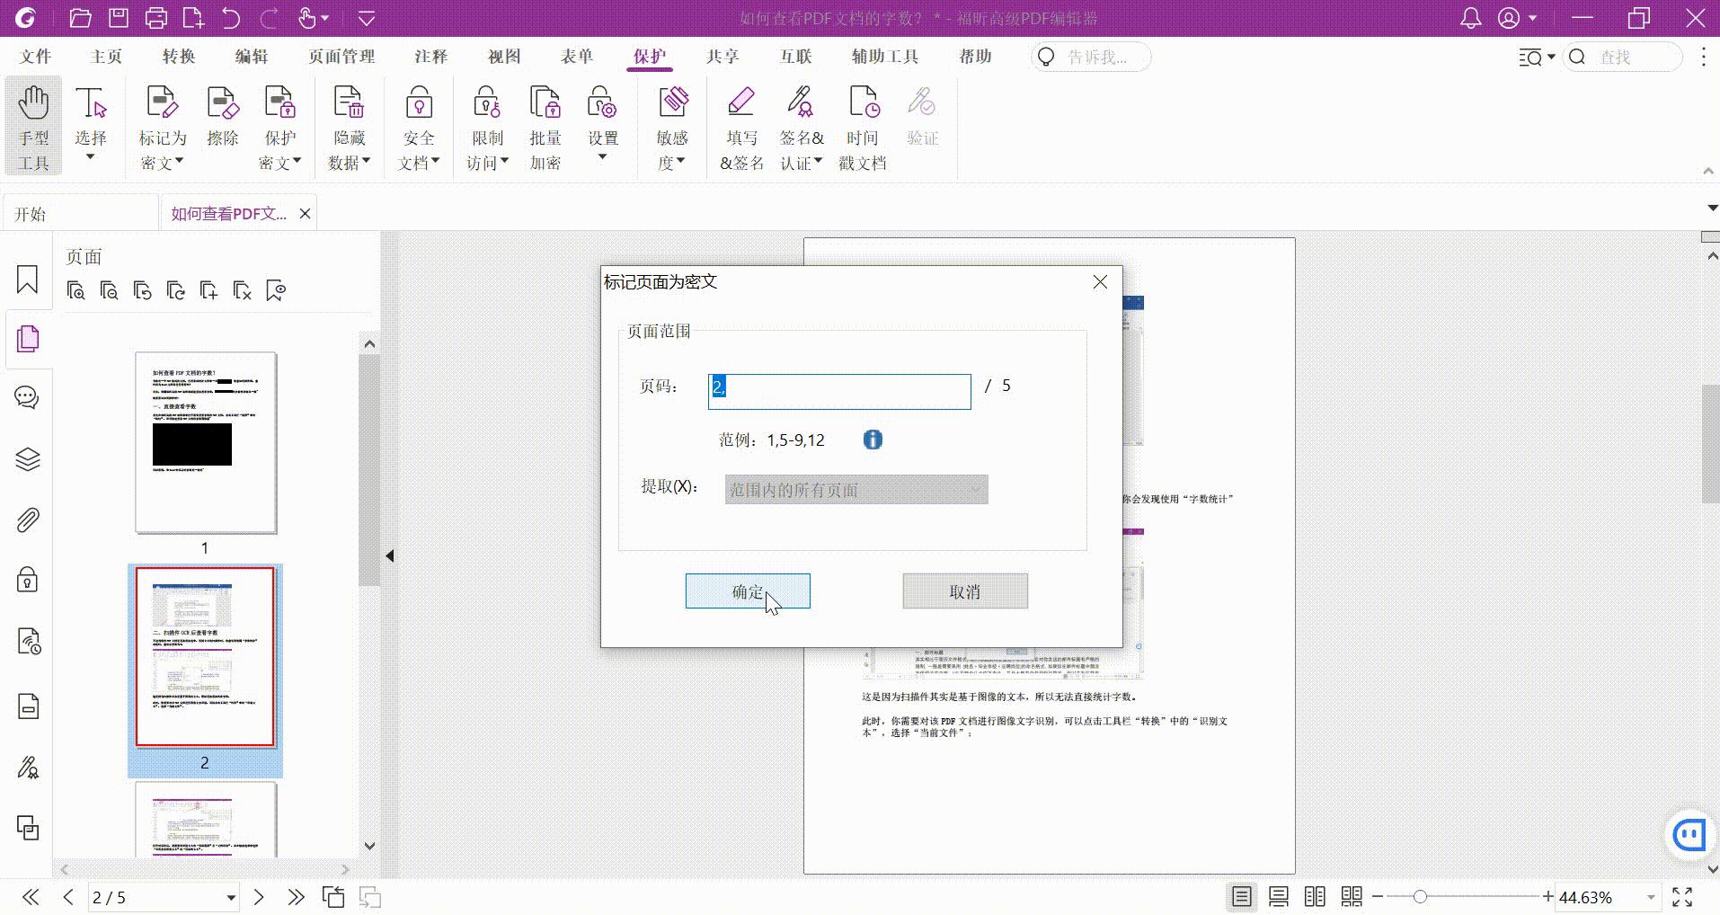Open the 标记为密文 redaction tool
The image size is (1720, 915).
pyautogui.click(x=162, y=126)
